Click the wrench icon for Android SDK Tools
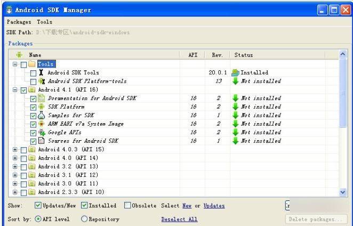 pyautogui.click(x=41, y=72)
